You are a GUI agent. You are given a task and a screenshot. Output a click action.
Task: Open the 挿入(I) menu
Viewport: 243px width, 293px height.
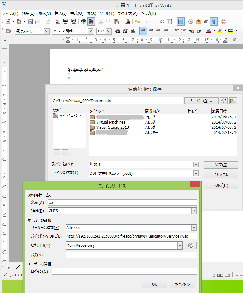[x=61, y=13]
